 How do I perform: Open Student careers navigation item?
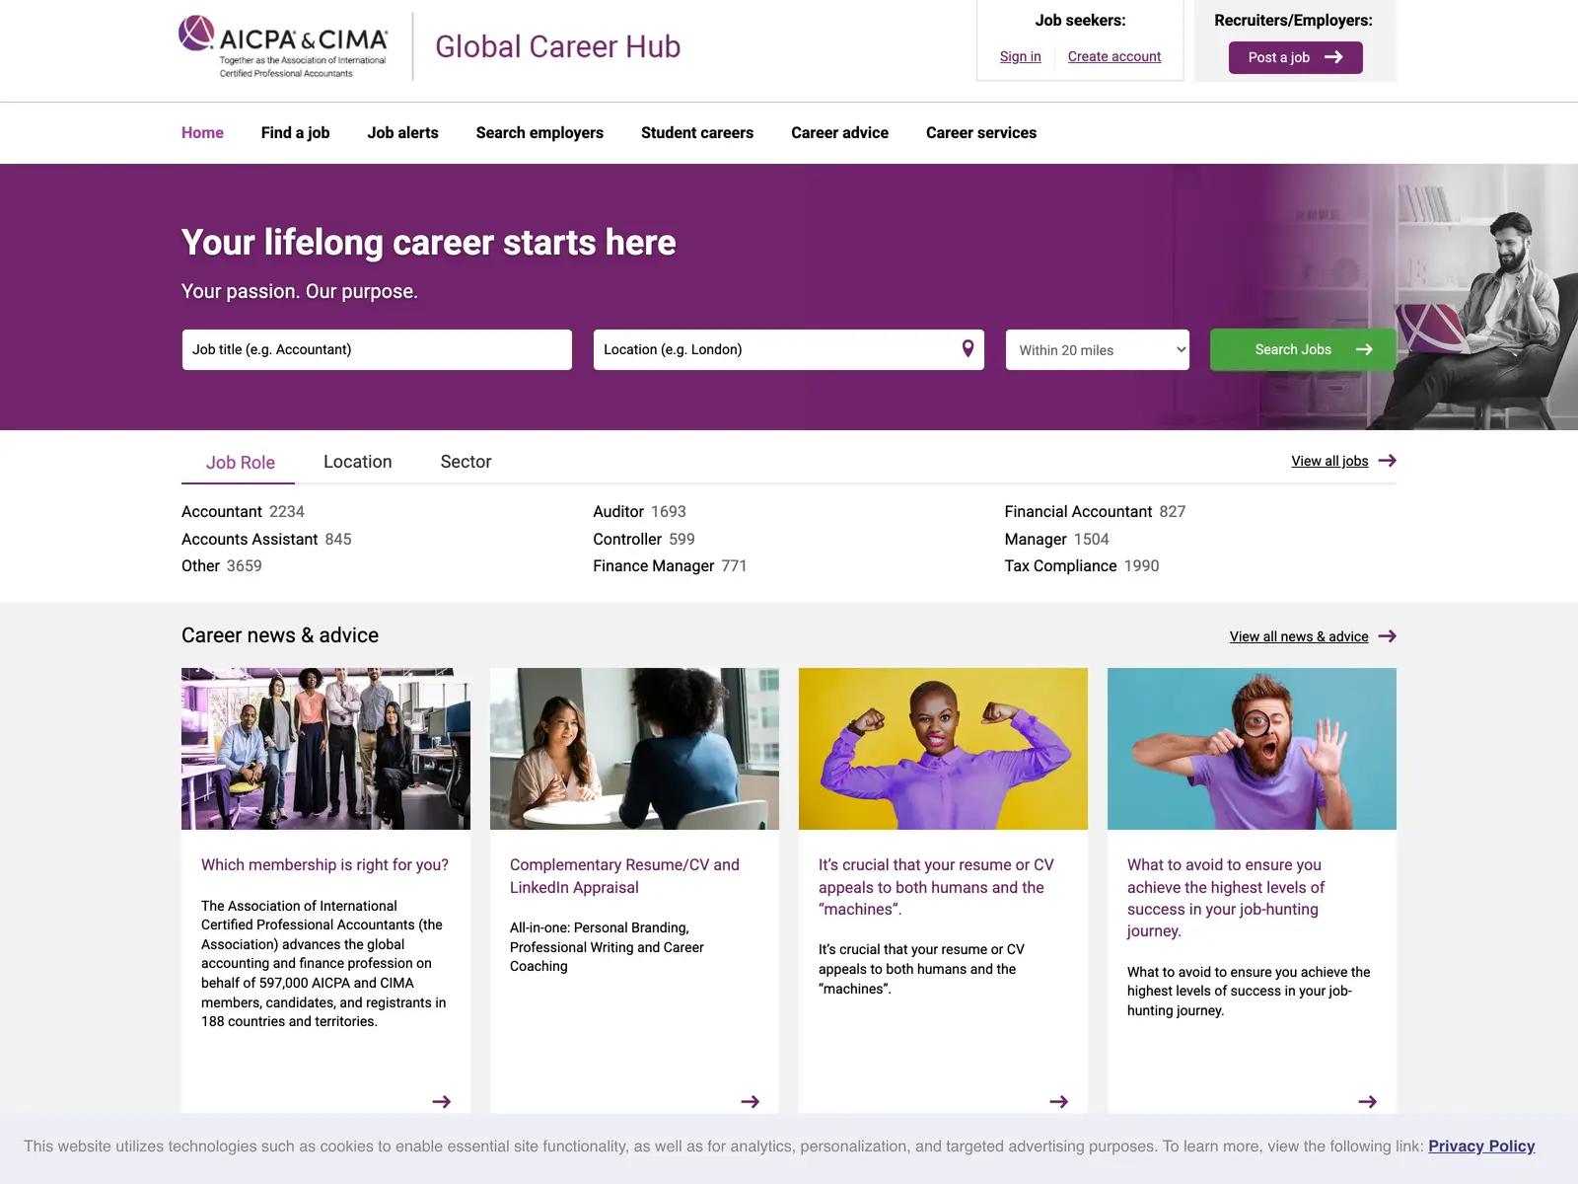(697, 132)
